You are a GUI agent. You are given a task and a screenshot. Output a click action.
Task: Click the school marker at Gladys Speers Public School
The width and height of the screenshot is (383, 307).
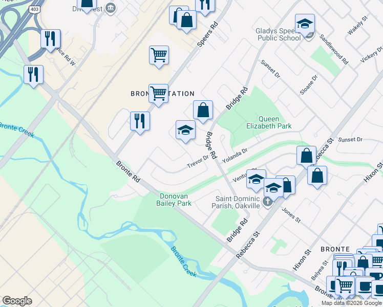pyautogui.click(x=305, y=25)
